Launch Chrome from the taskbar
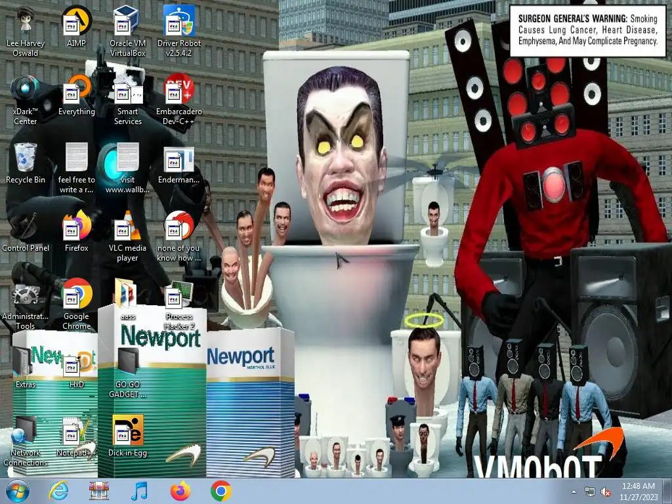Screen dimensions: 672x504 220,492
